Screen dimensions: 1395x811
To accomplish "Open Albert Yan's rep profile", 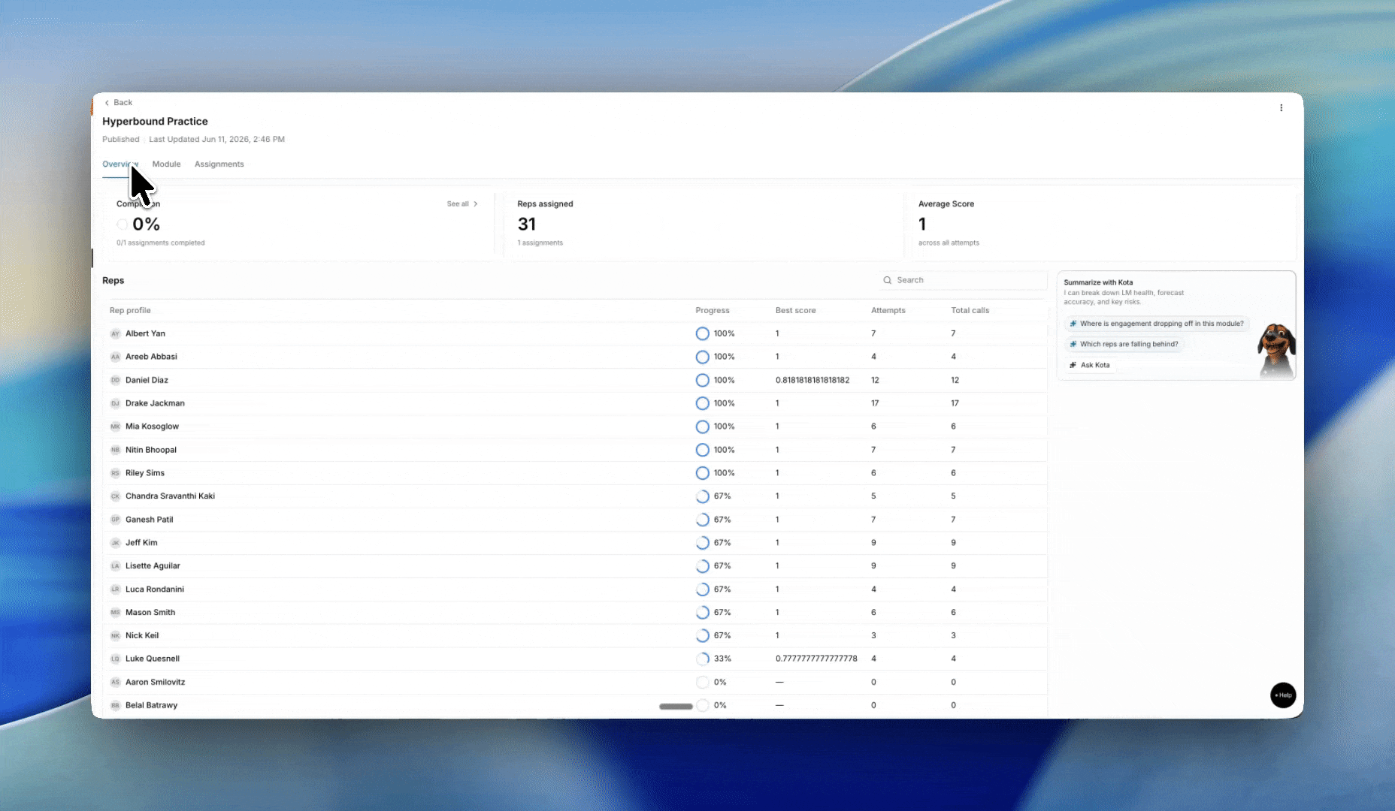I will point(145,333).
